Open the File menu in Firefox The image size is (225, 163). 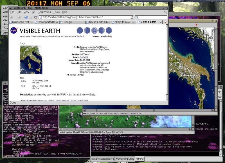click(12, 12)
